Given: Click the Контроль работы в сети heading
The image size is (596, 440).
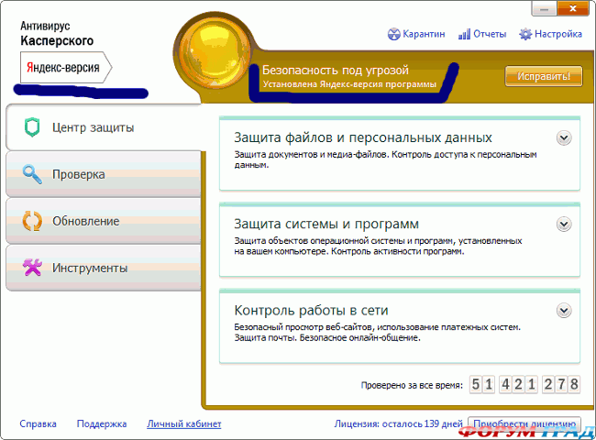Looking at the screenshot, I should coord(311,311).
